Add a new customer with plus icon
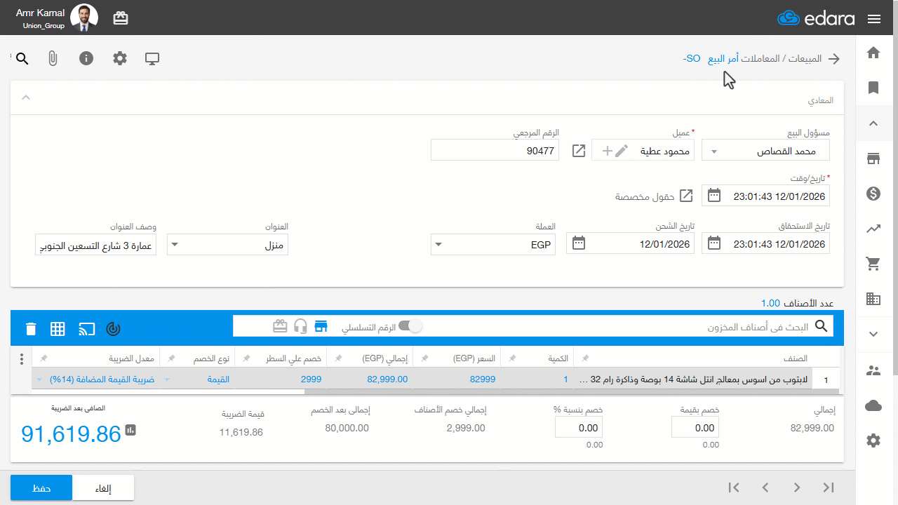This screenshot has height=505, width=898. 607,151
